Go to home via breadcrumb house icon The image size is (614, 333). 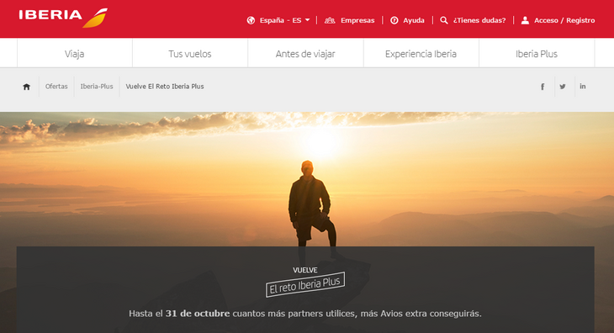26,87
